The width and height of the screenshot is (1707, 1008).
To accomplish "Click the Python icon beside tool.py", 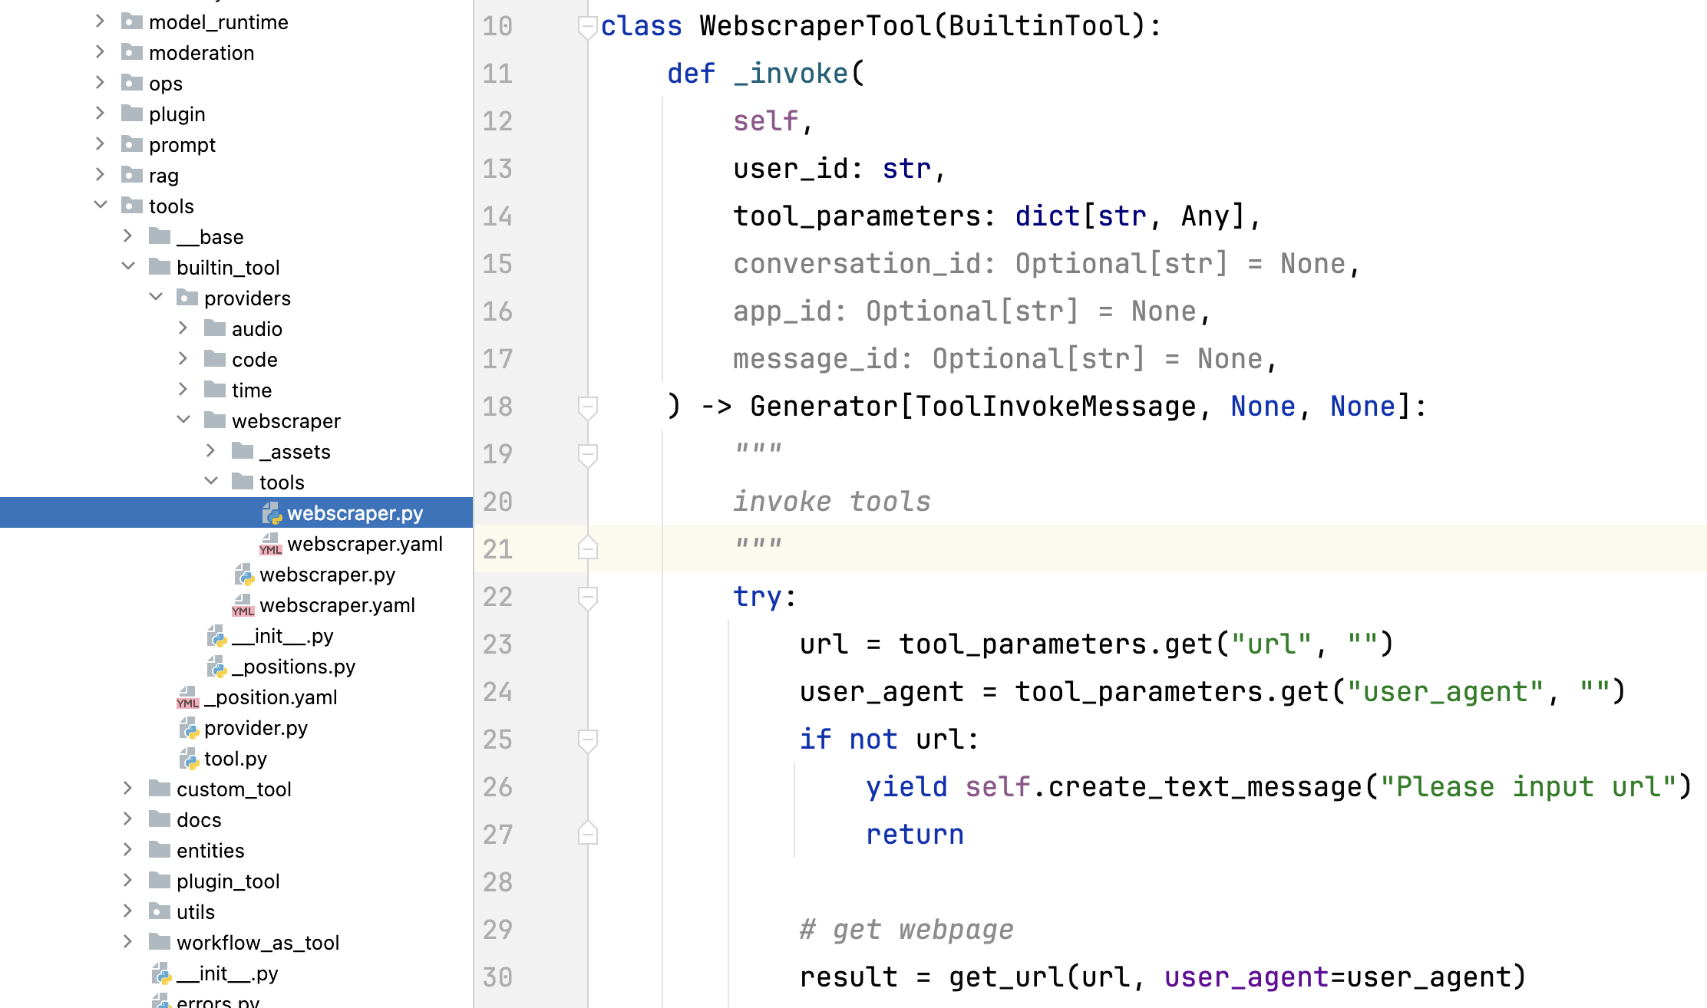I will point(189,759).
